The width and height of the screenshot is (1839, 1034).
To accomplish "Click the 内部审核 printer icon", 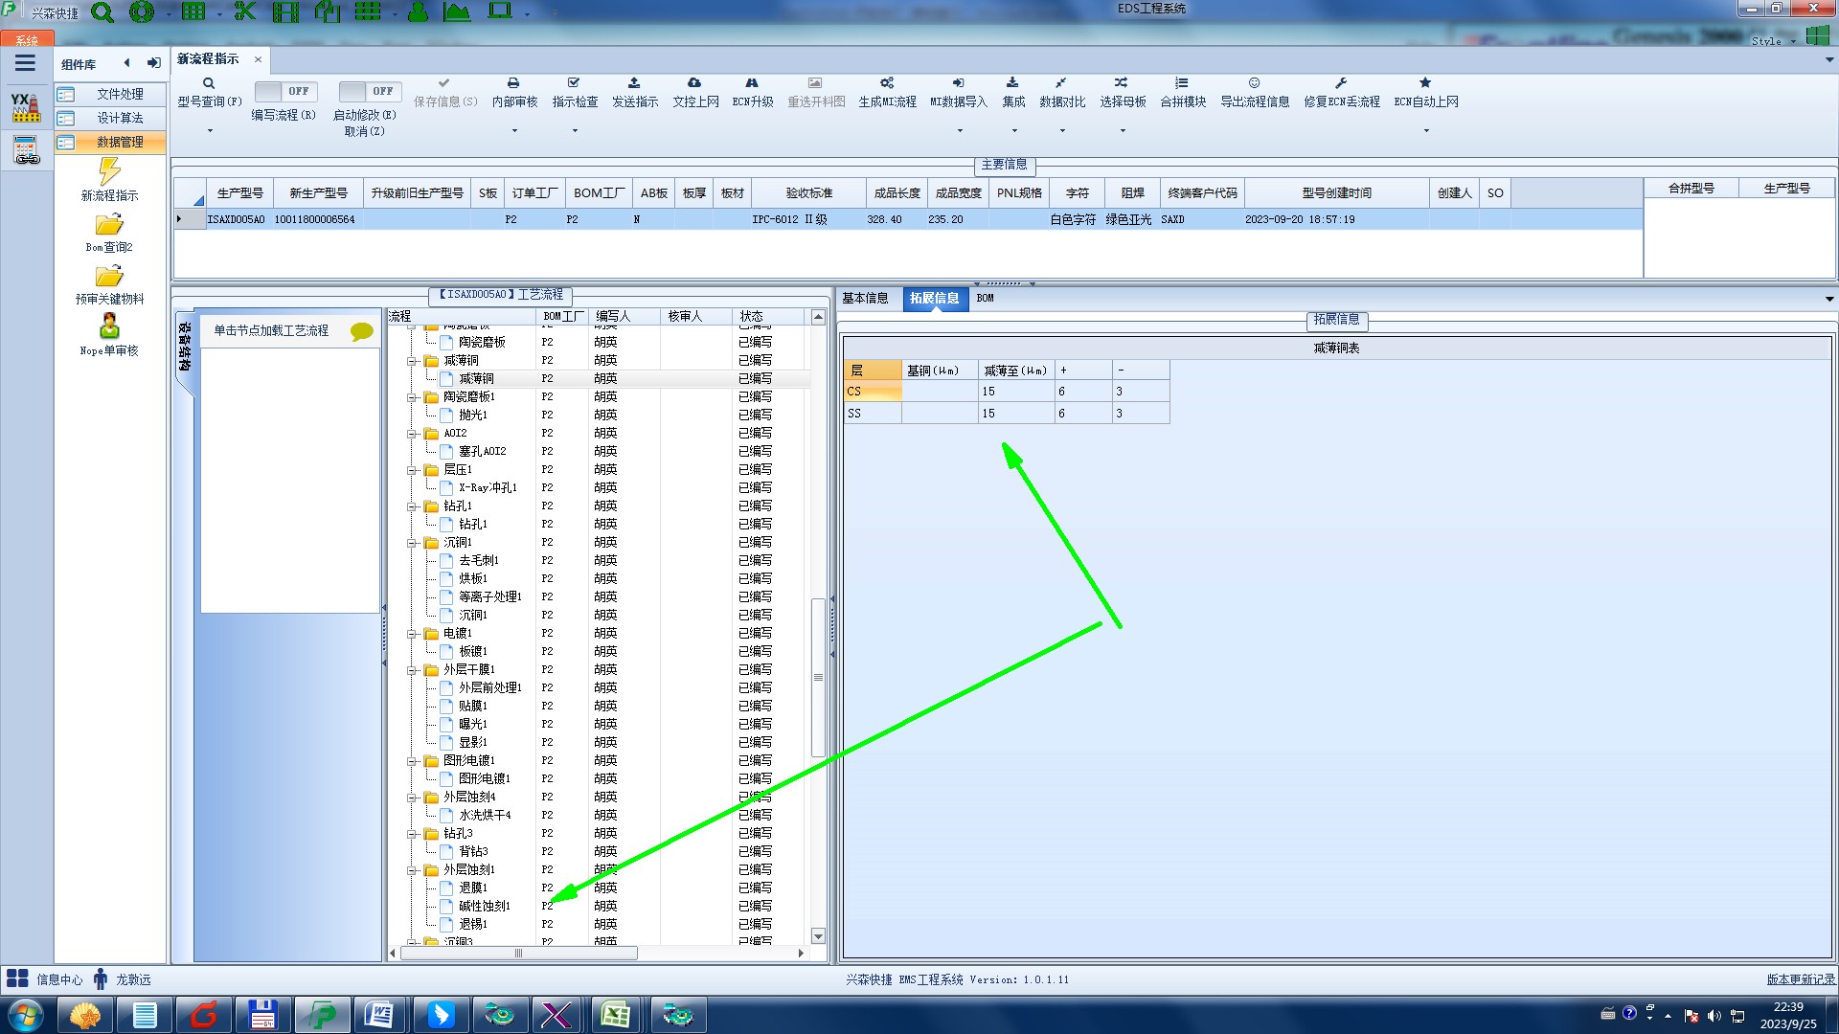I will tap(513, 83).
